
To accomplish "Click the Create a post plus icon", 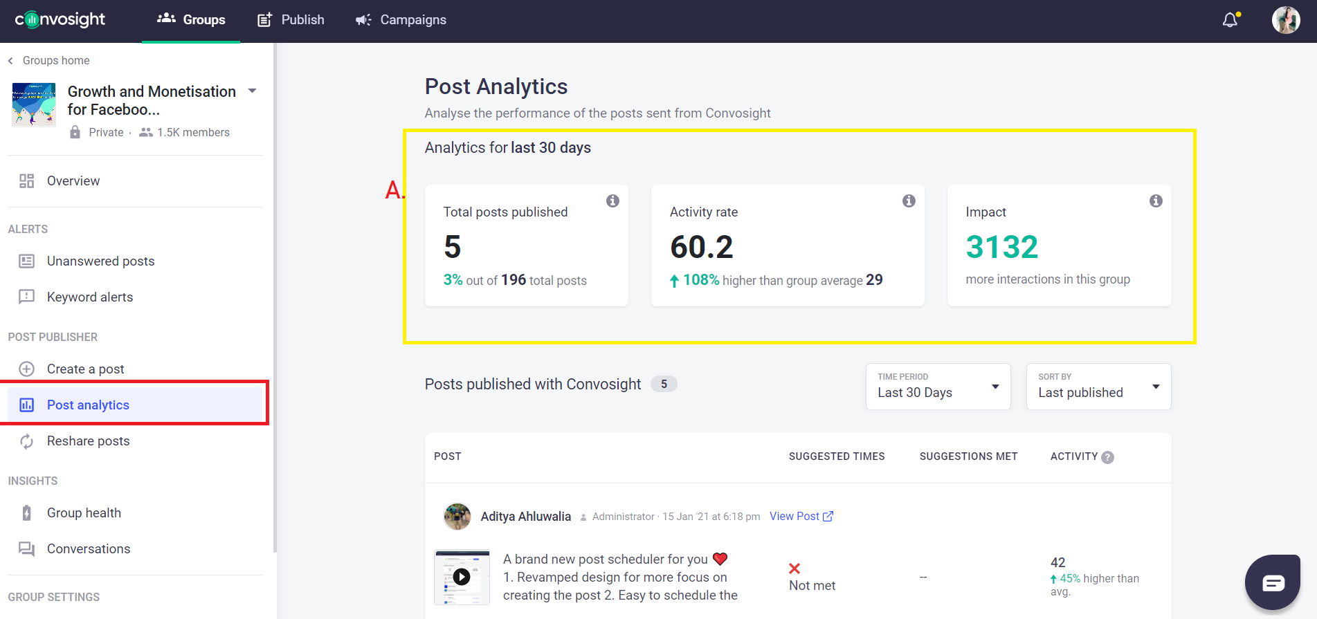I will (26, 369).
